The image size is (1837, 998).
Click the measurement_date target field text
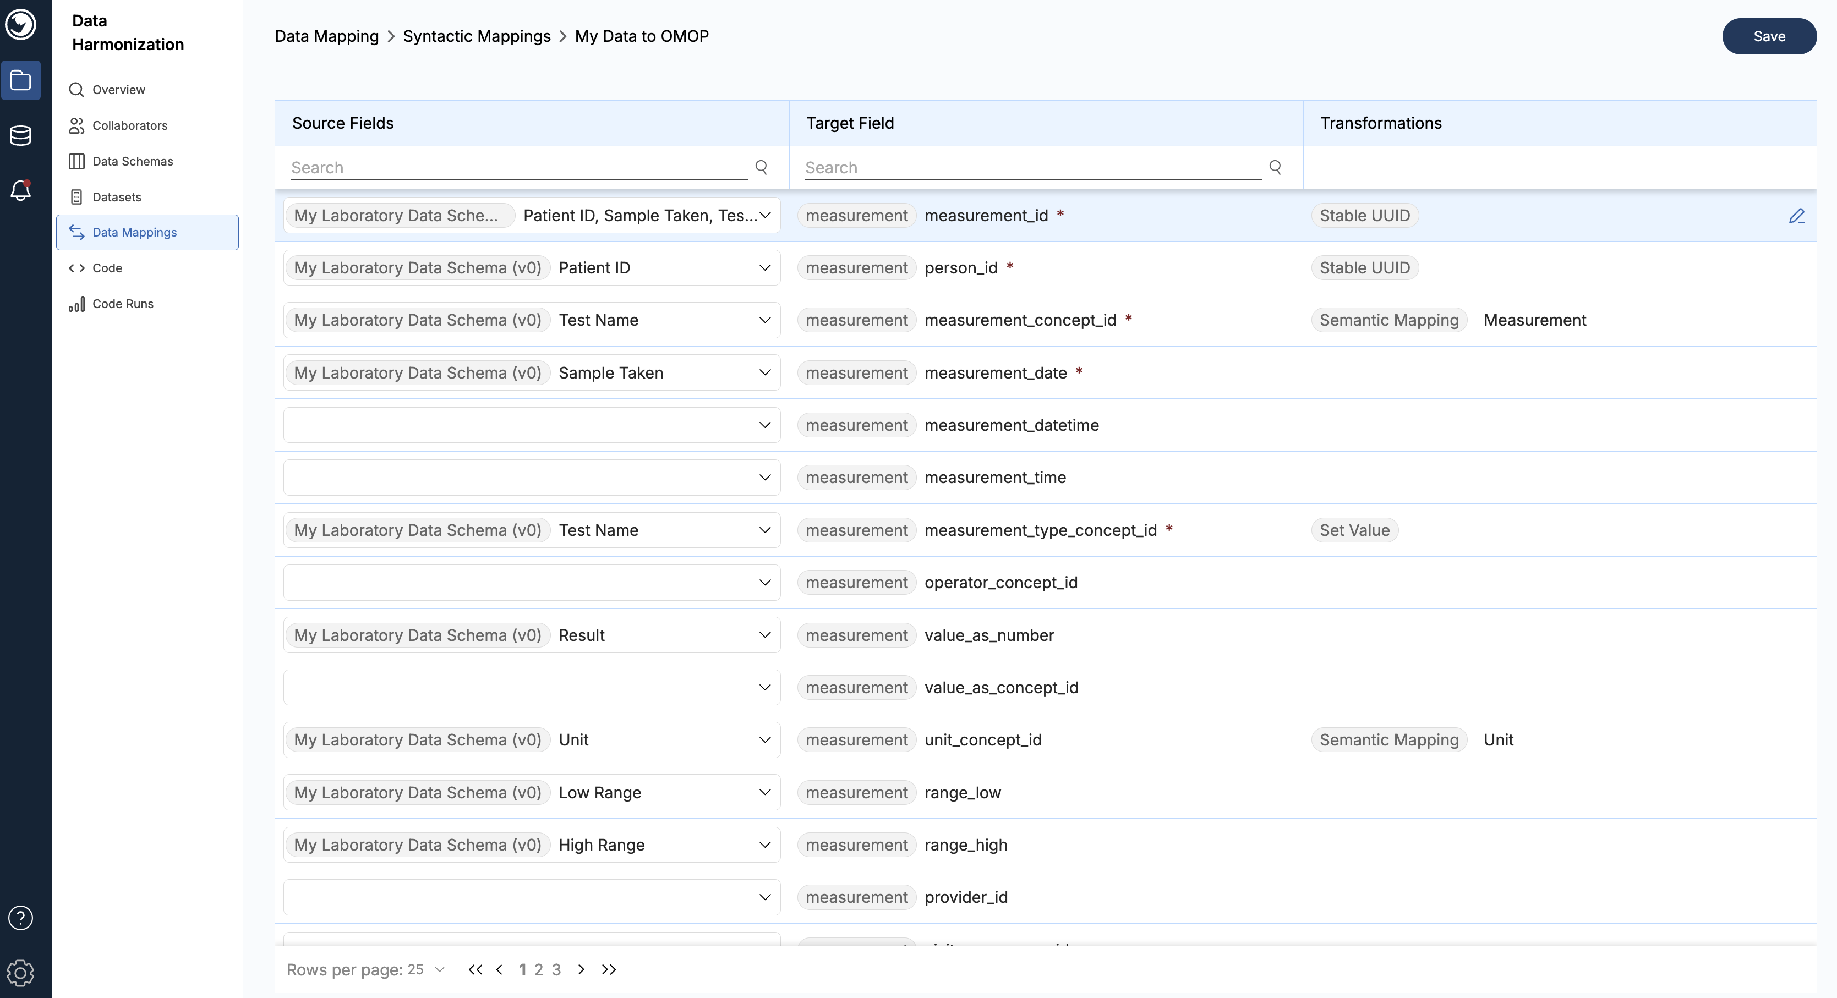[x=996, y=373]
